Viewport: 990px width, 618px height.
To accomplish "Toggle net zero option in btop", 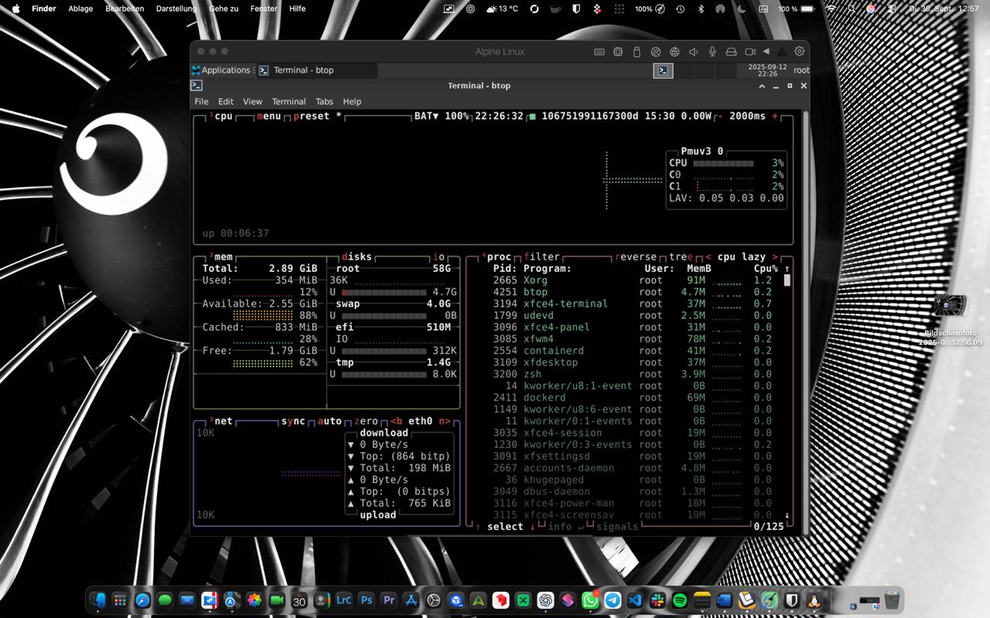I will pos(366,421).
